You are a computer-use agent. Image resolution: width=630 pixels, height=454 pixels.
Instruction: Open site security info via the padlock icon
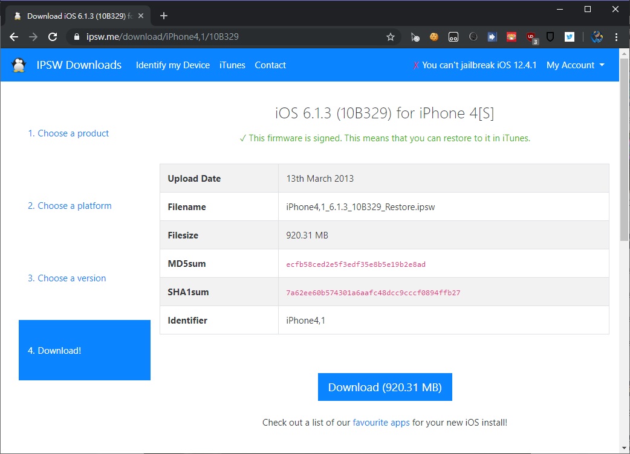pos(77,37)
